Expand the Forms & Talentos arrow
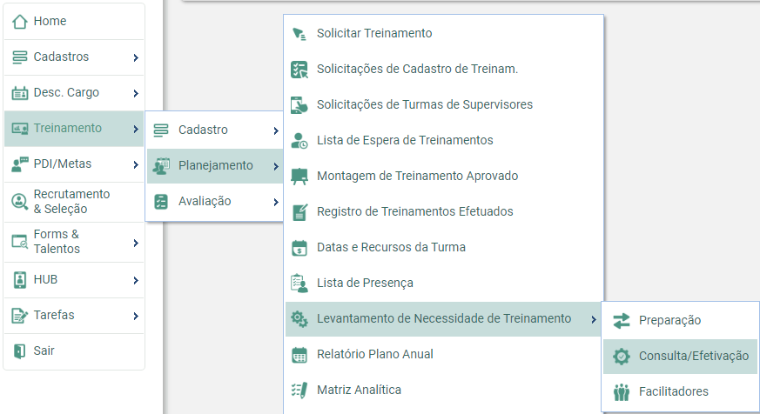Viewport: 760px width, 414px height. click(x=136, y=243)
